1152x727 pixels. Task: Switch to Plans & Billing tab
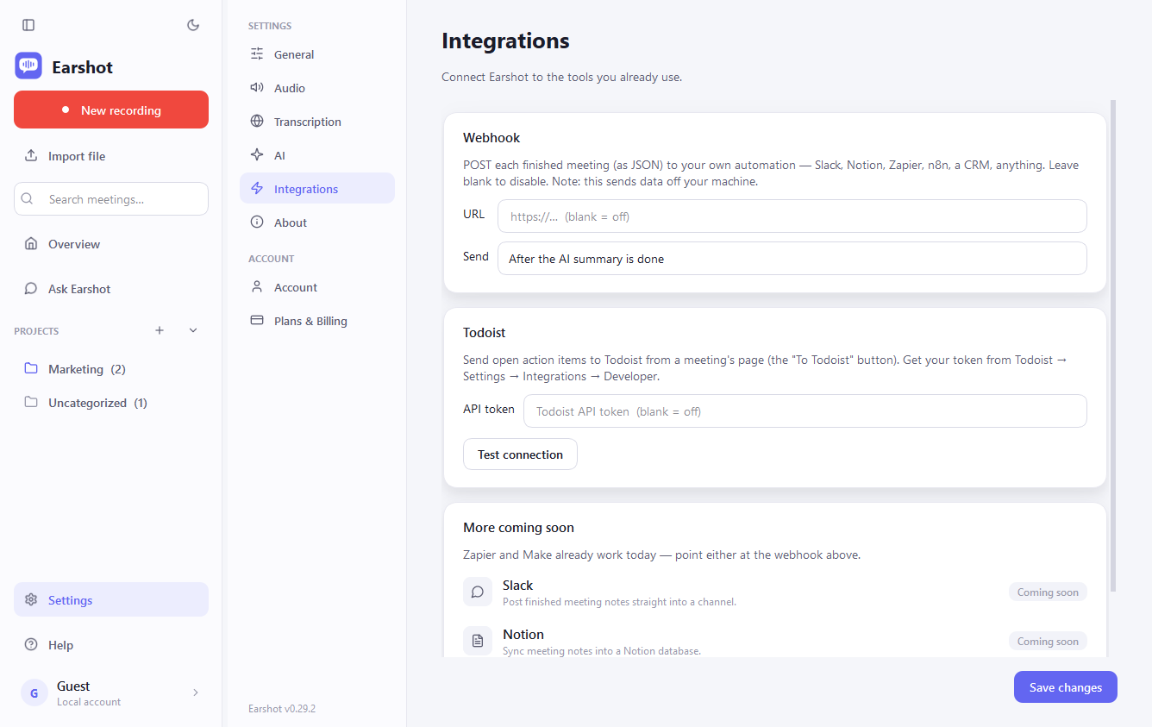[x=317, y=321]
